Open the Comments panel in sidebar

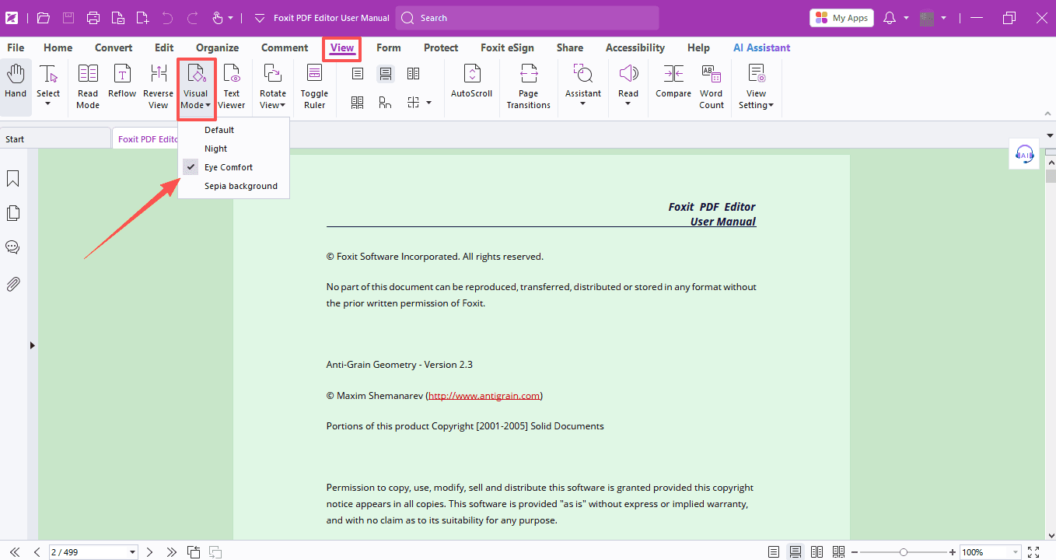point(12,247)
